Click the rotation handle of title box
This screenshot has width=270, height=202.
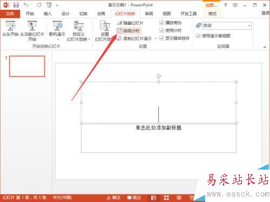point(158,76)
